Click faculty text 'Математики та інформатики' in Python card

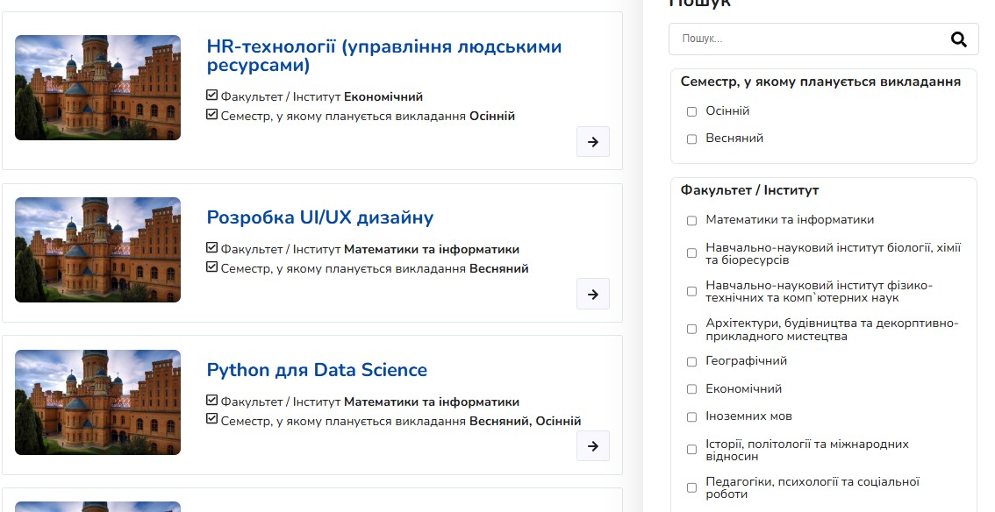(x=432, y=402)
